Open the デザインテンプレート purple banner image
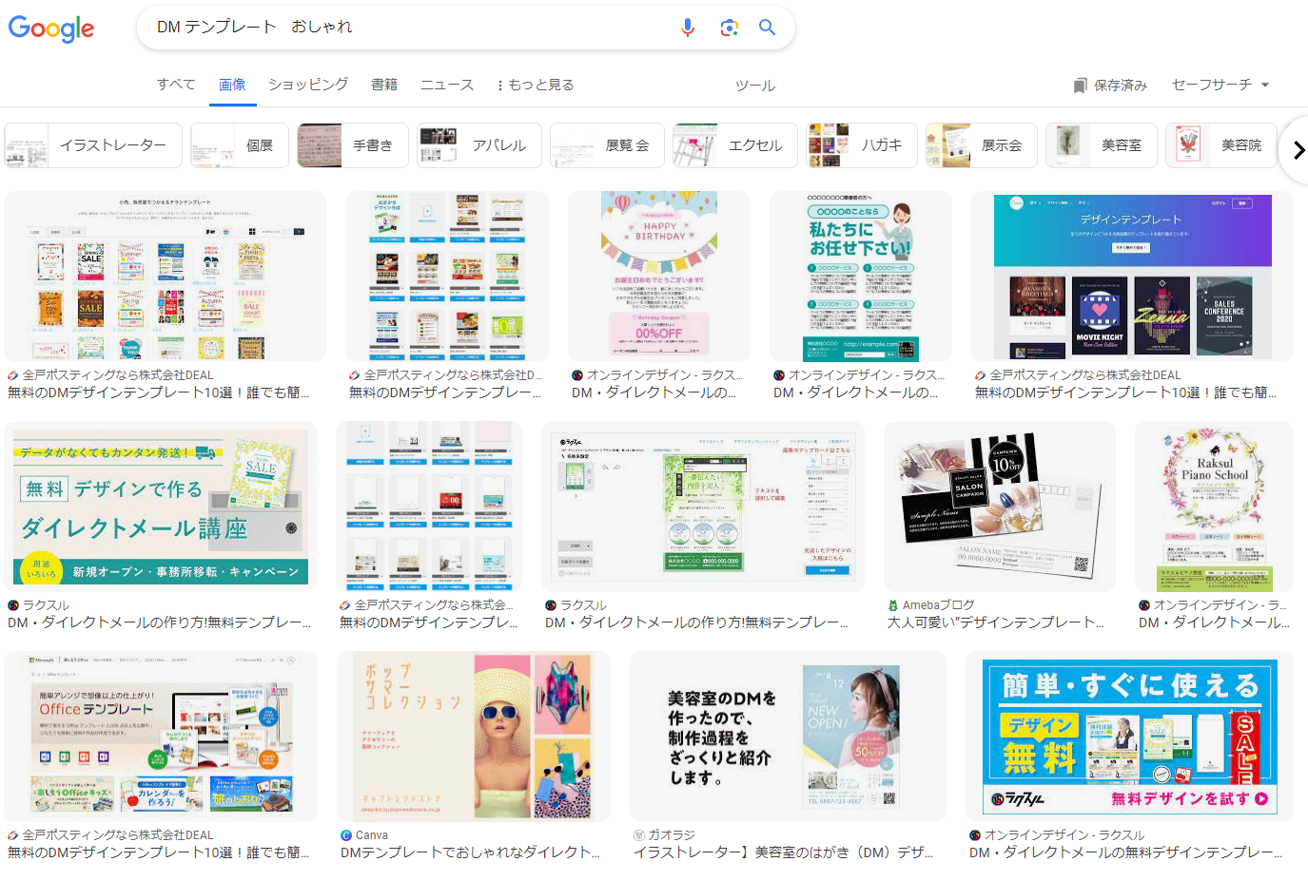The image size is (1308, 881). point(1132,277)
